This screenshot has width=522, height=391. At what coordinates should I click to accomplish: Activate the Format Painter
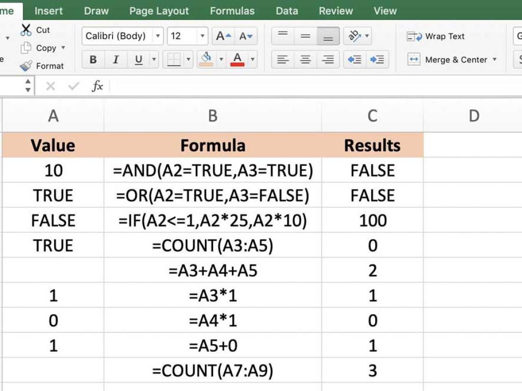(30, 66)
